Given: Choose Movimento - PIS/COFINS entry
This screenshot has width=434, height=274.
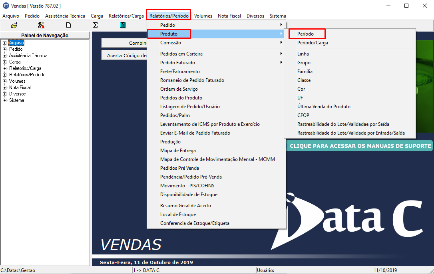Looking at the screenshot, I should tap(216, 186).
